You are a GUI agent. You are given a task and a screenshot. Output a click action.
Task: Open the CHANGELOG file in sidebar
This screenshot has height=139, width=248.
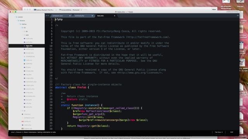tap(30, 56)
